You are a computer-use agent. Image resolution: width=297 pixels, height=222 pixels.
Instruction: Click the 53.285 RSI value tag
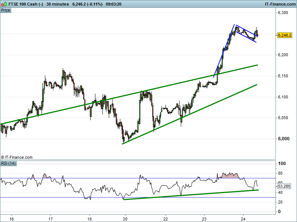pyautogui.click(x=285, y=186)
